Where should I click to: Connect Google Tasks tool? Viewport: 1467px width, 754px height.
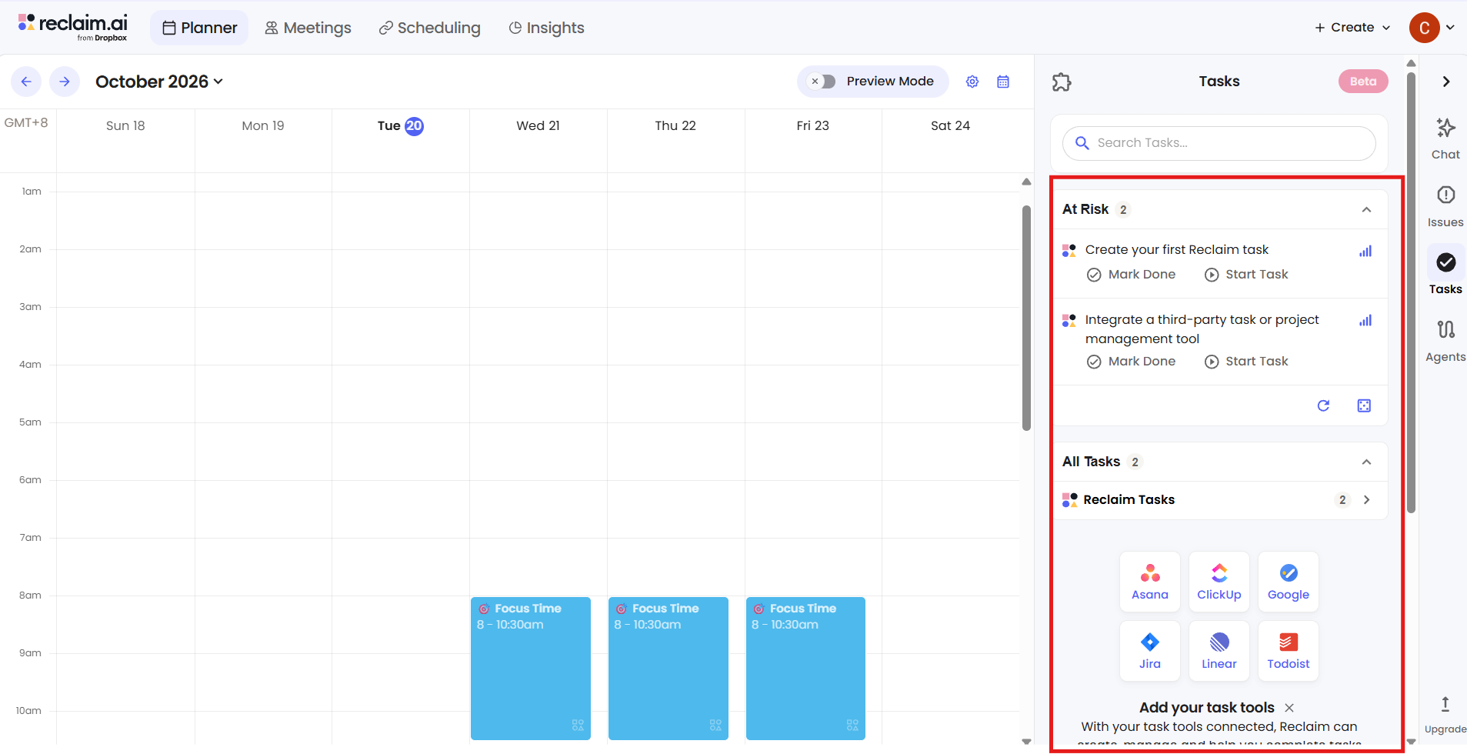[x=1289, y=582]
